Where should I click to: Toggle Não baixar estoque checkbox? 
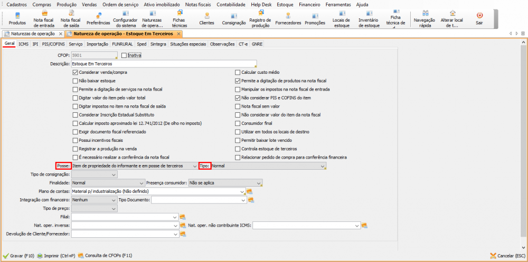(75, 81)
